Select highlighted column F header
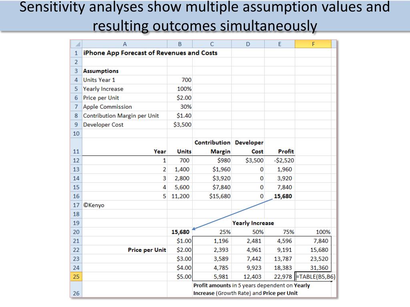 click(x=313, y=44)
